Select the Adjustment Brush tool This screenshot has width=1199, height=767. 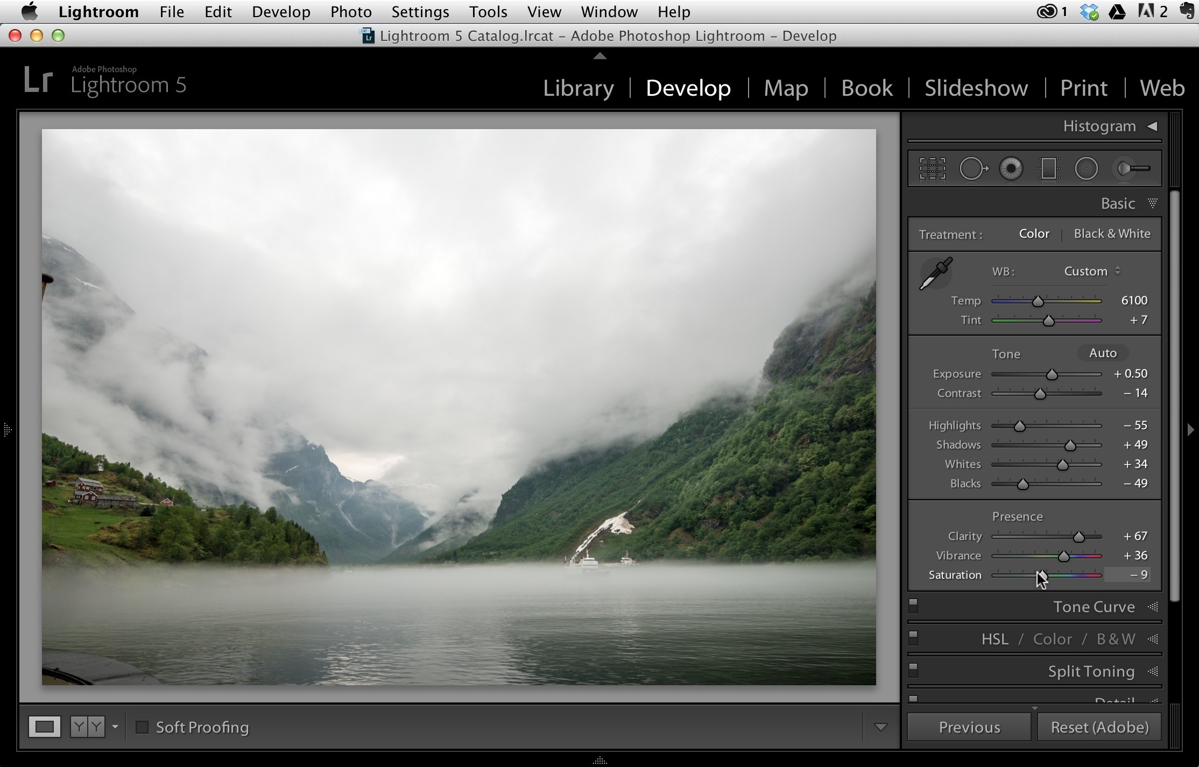pyautogui.click(x=1133, y=169)
